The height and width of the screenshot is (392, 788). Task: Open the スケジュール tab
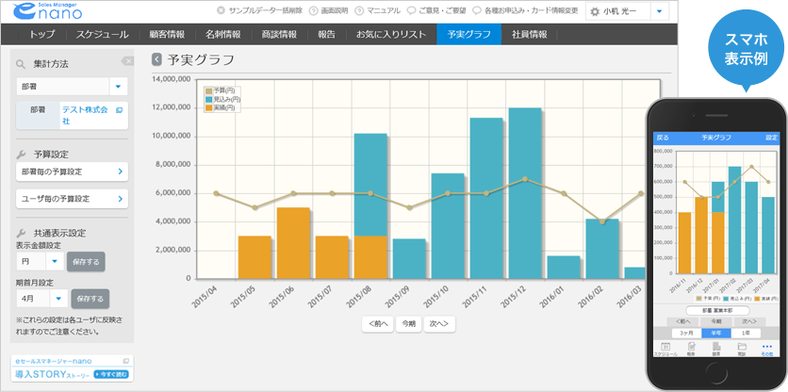103,34
